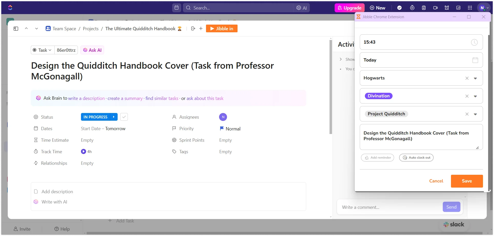Screen dimensions: 494x236
Task: Open the alarm clock reminder icon
Action: [x=447, y=8]
